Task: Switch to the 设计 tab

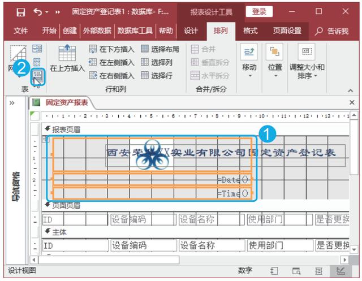Action: coord(191,31)
